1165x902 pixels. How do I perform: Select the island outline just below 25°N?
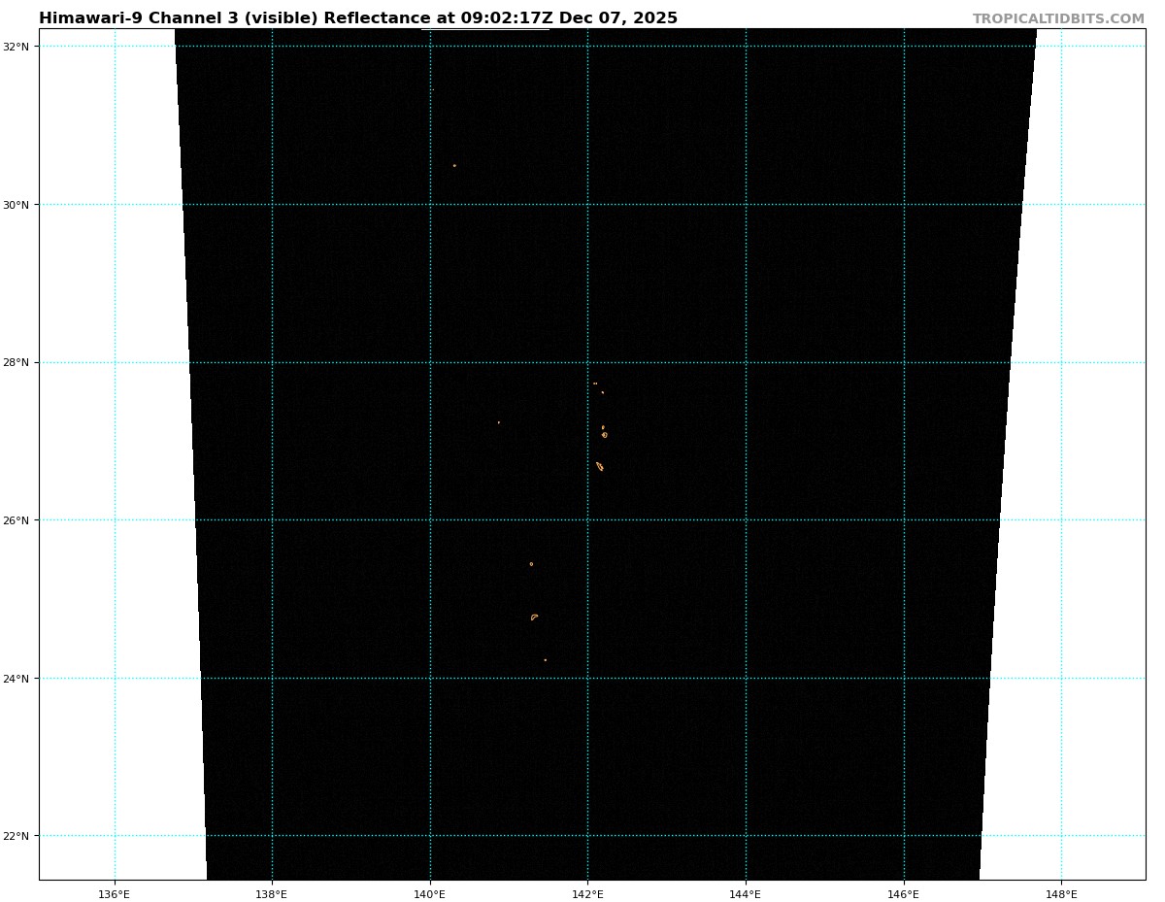coord(534,617)
